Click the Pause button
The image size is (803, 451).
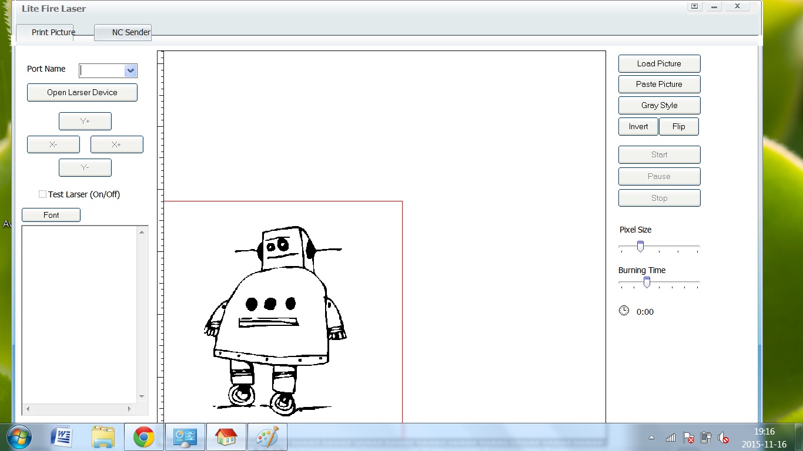click(x=660, y=176)
